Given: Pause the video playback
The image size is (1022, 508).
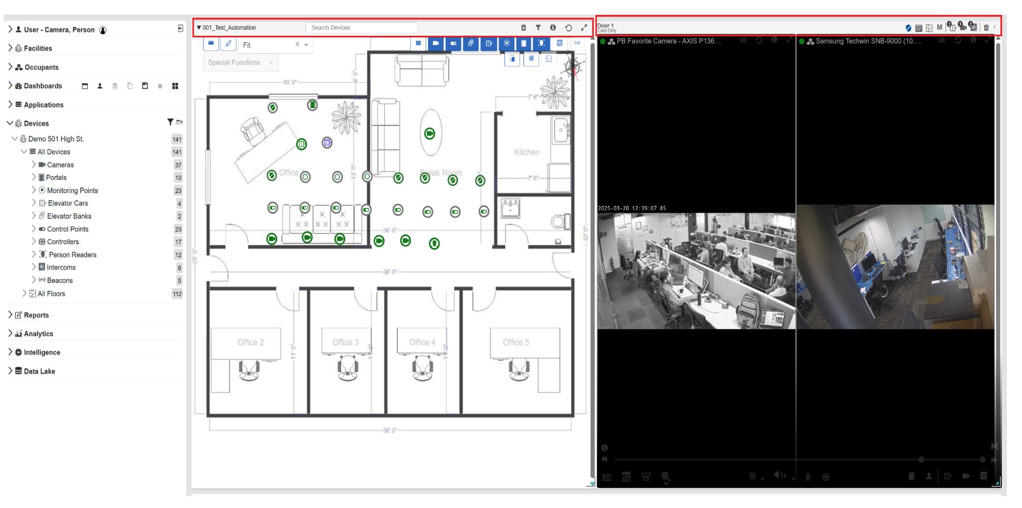Looking at the screenshot, I should click(x=808, y=476).
